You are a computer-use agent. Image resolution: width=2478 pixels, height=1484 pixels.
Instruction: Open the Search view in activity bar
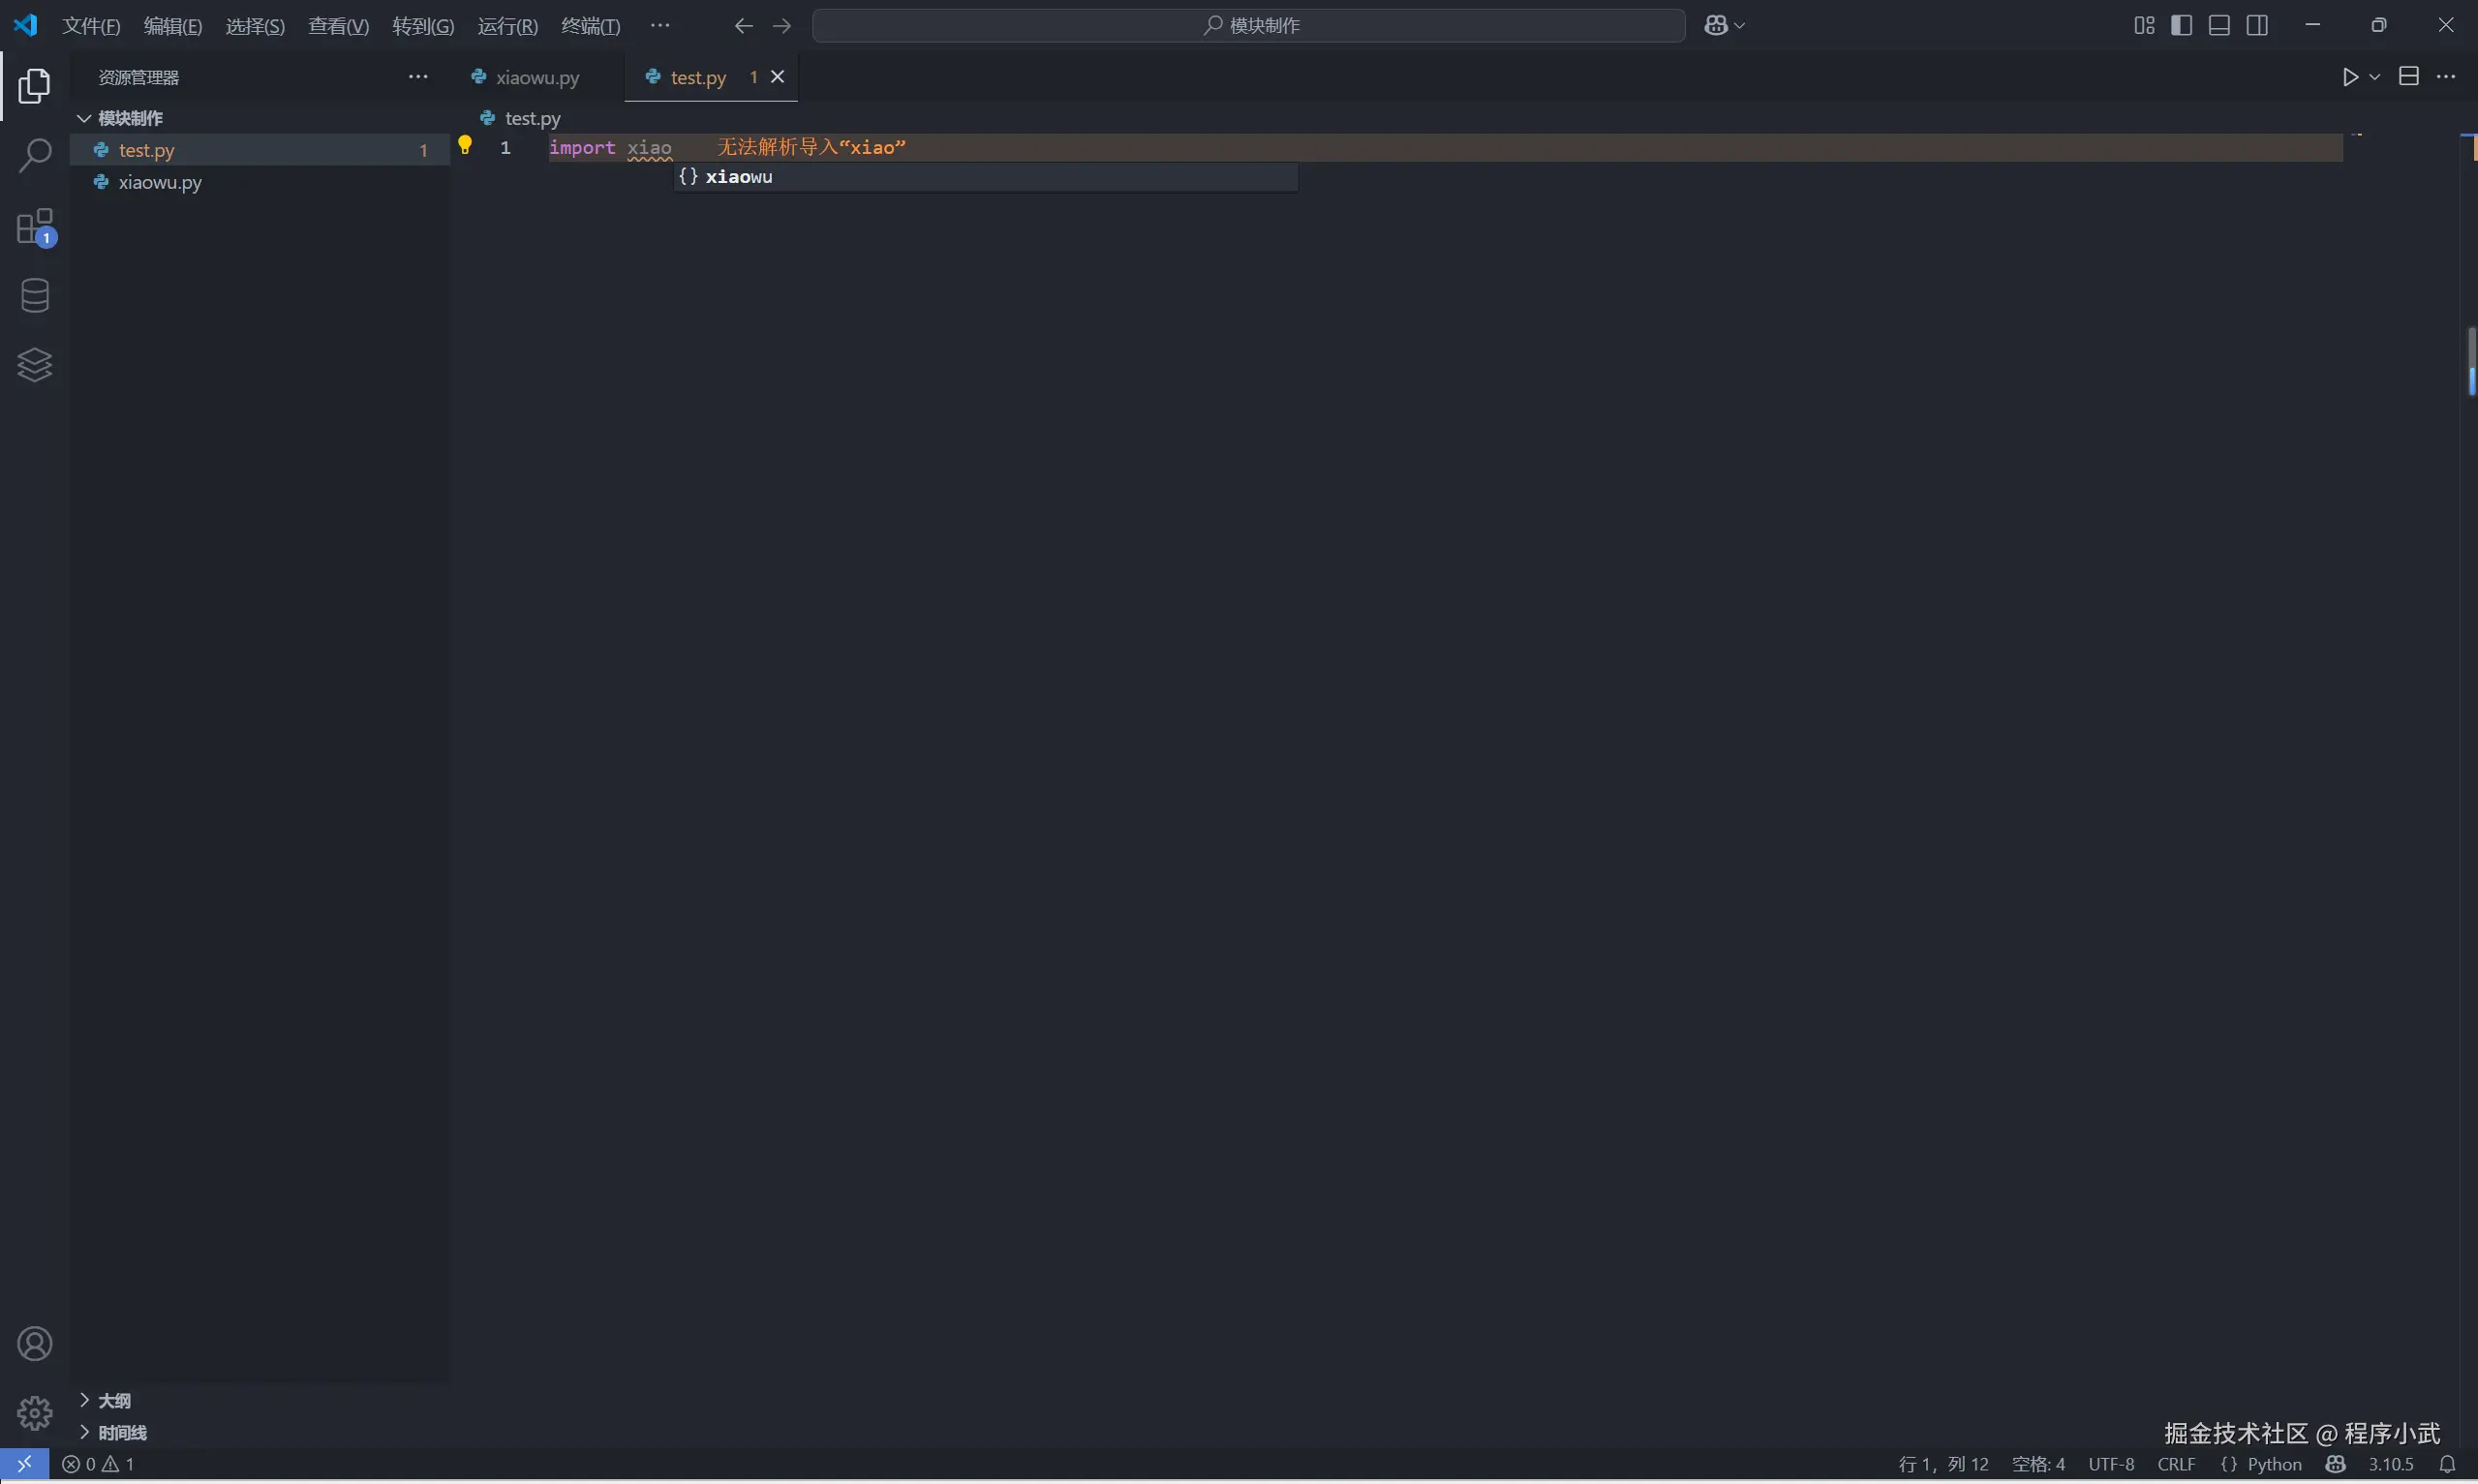35,155
